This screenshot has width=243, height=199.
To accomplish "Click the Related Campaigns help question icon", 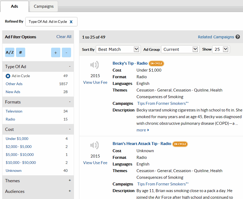I will 238,37.
